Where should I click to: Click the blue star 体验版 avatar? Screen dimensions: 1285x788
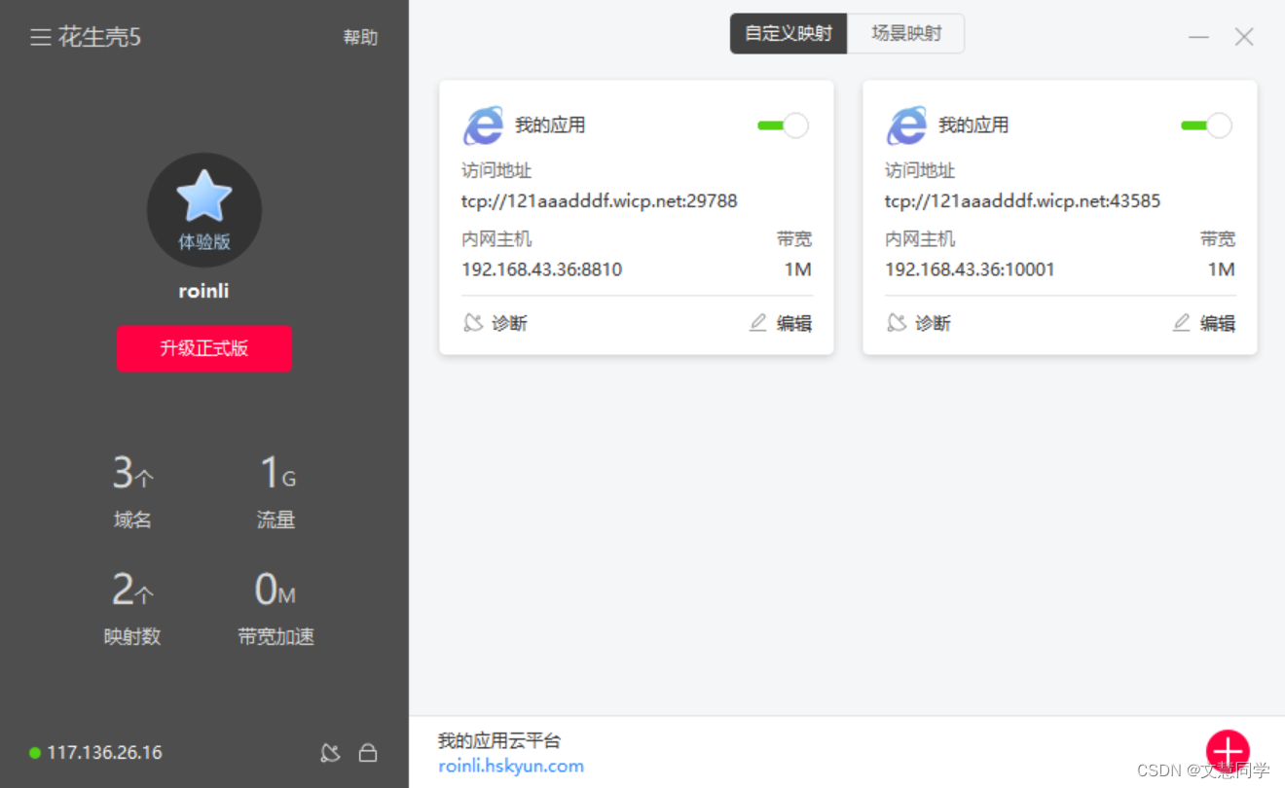pyautogui.click(x=204, y=210)
